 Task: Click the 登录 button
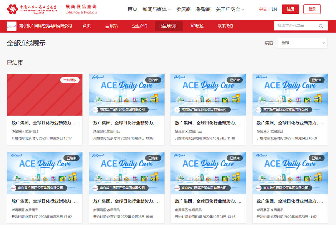(312, 9)
